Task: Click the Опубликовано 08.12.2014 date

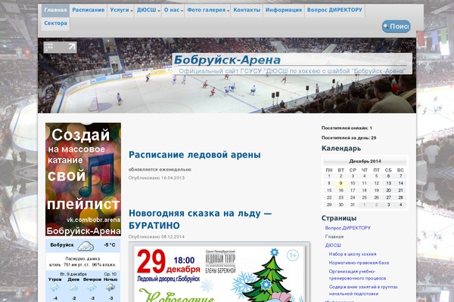Action: click(x=157, y=236)
